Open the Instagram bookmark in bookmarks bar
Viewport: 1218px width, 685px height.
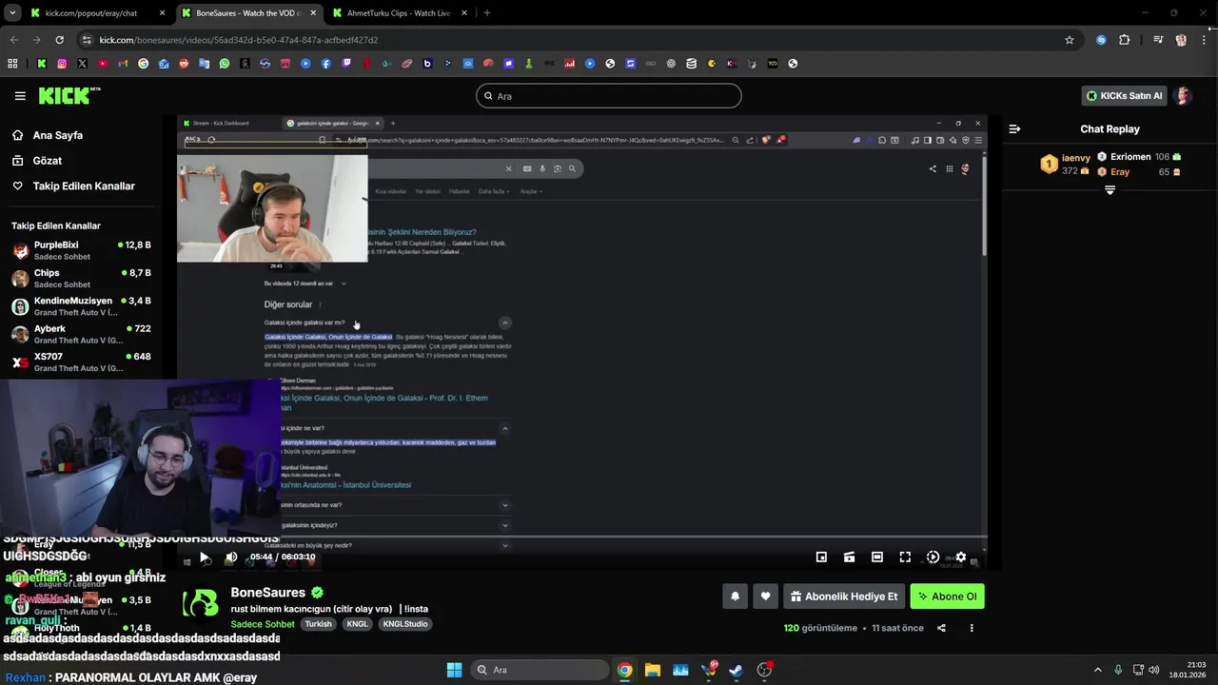click(x=62, y=64)
